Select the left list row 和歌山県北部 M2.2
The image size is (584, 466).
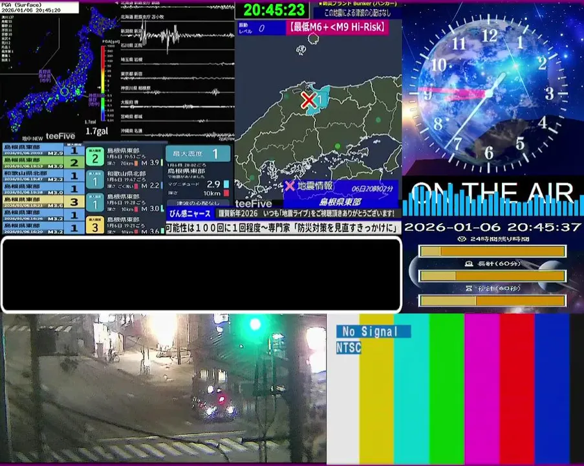43,175
